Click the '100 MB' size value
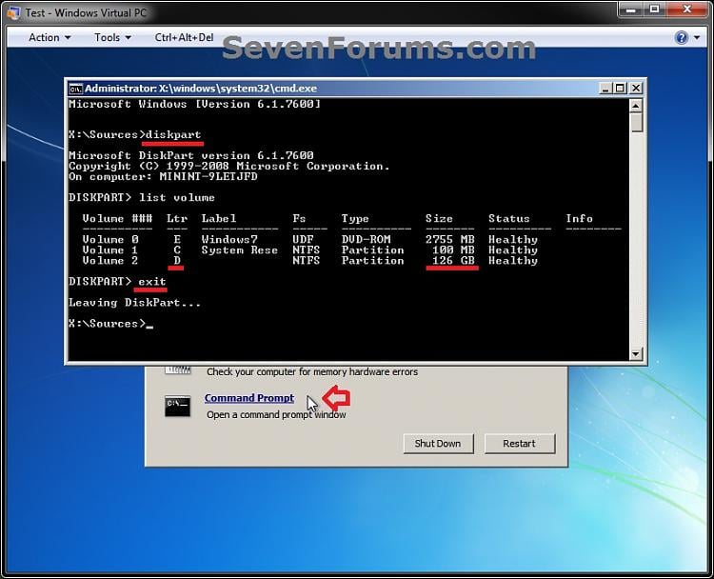Image resolution: width=714 pixels, height=579 pixels. click(453, 250)
